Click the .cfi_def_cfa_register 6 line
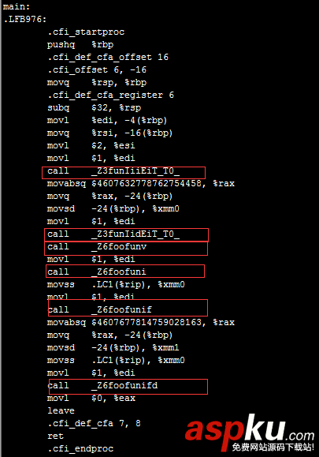Viewport: 319px width, 457px height. pos(110,95)
